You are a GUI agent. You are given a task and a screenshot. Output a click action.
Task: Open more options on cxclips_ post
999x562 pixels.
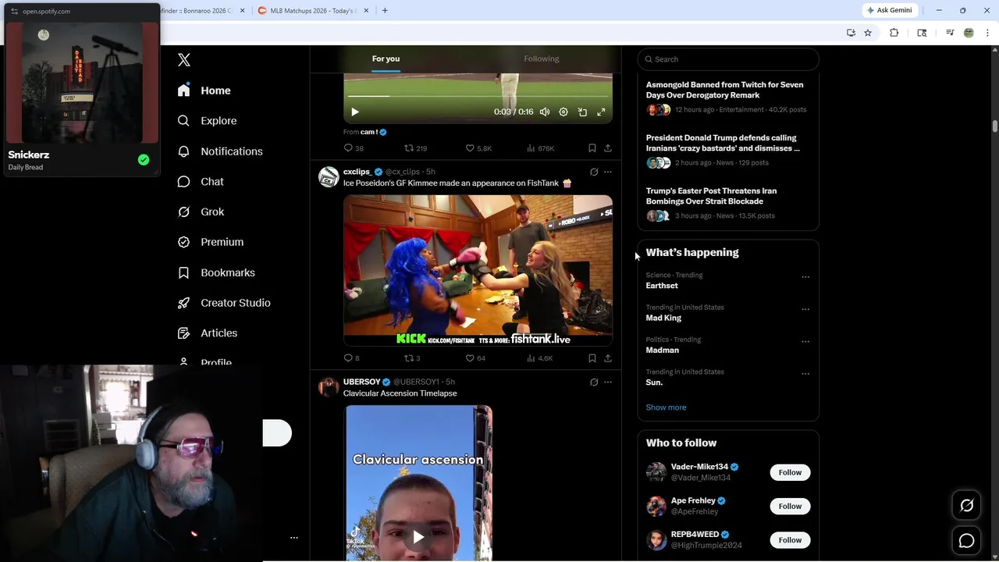pyautogui.click(x=608, y=172)
